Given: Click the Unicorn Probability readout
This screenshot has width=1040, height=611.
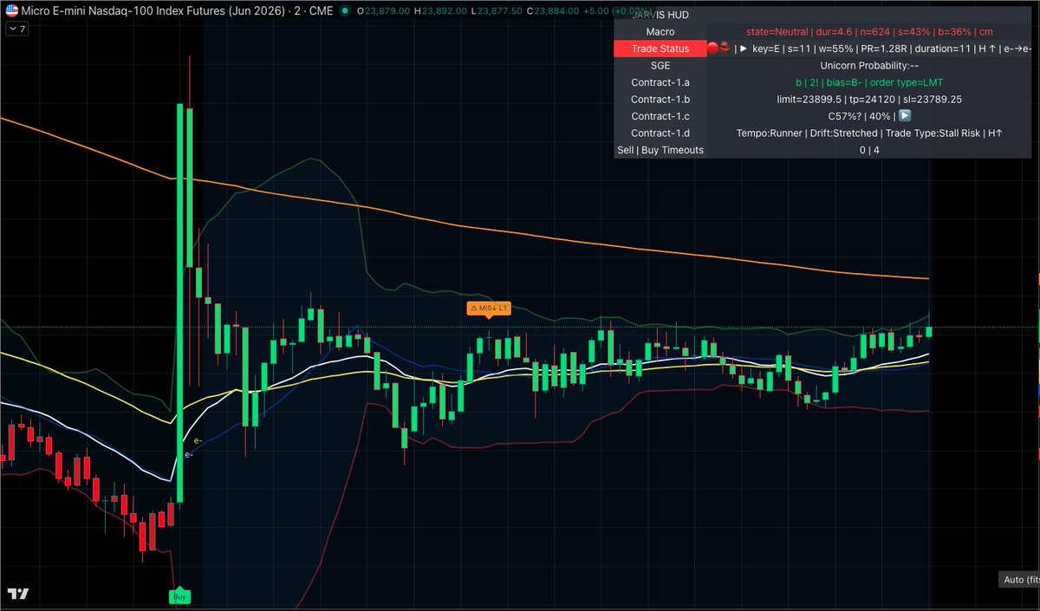Looking at the screenshot, I should [x=867, y=65].
